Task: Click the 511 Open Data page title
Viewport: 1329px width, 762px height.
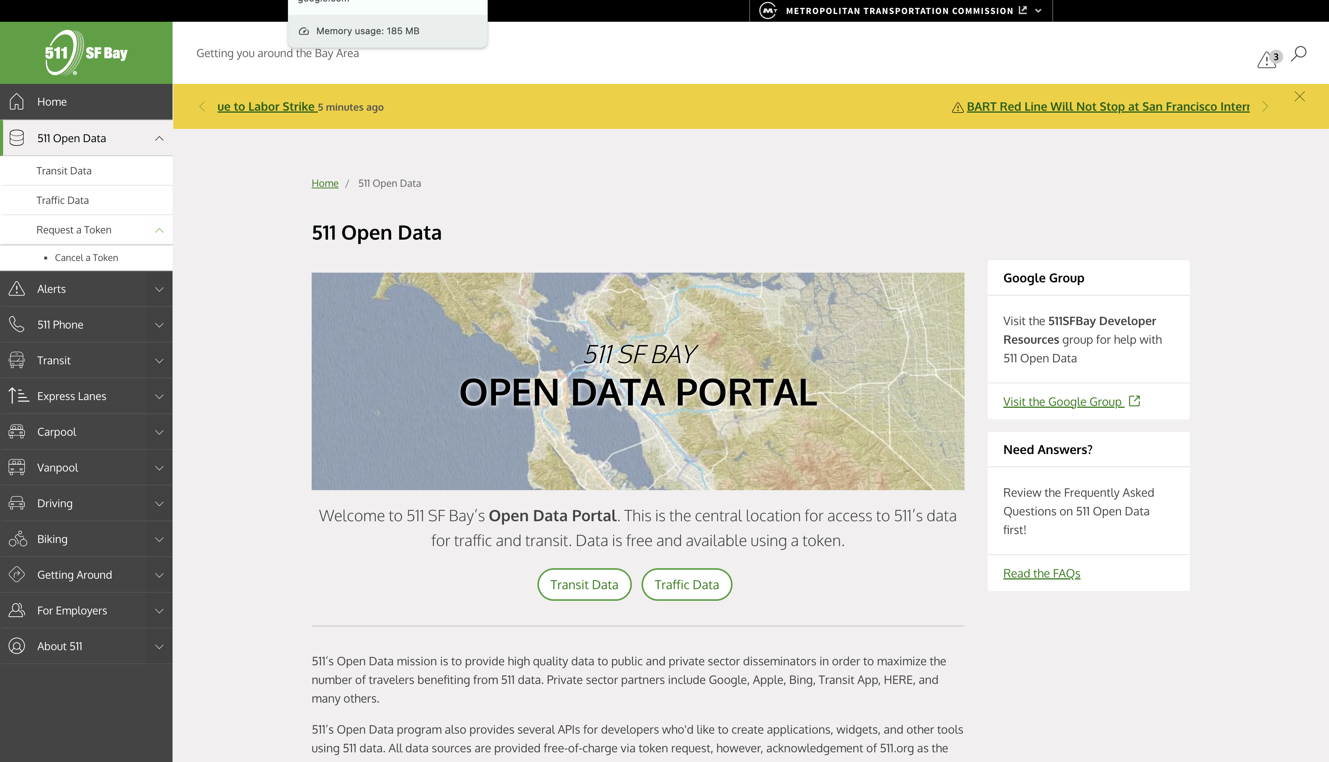Action: pyautogui.click(x=377, y=232)
